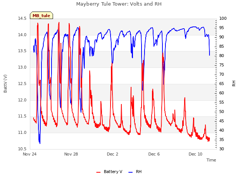Viewport: 239px width, 179px height.
Task: Click the 13.0 voltage tick label
Action: click(x=22, y=67)
